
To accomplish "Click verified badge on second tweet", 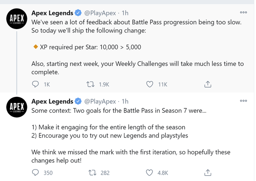I will click(78, 101).
